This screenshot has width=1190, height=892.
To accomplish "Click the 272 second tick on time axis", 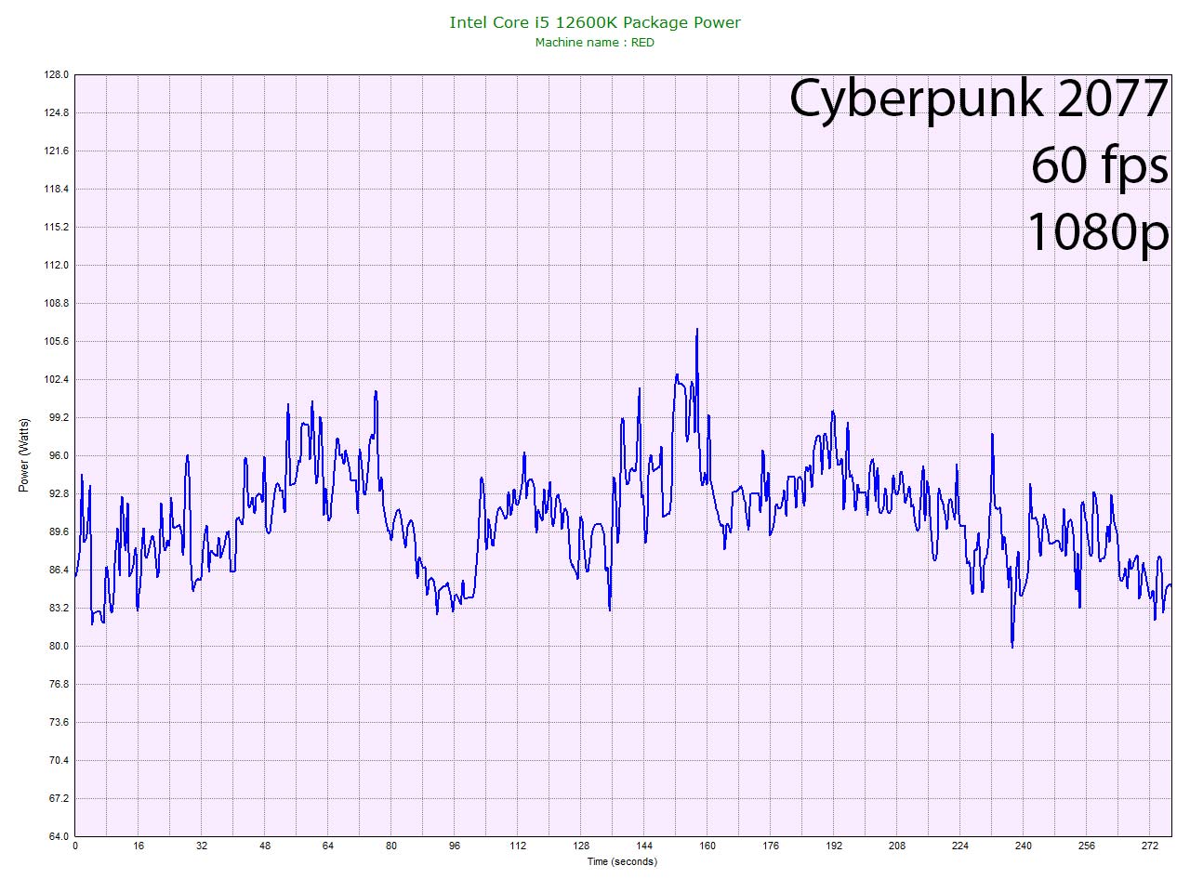I will click(1150, 846).
